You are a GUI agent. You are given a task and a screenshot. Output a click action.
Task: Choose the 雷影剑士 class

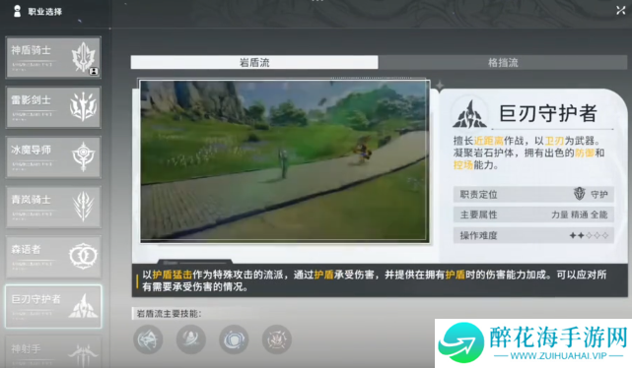53,107
